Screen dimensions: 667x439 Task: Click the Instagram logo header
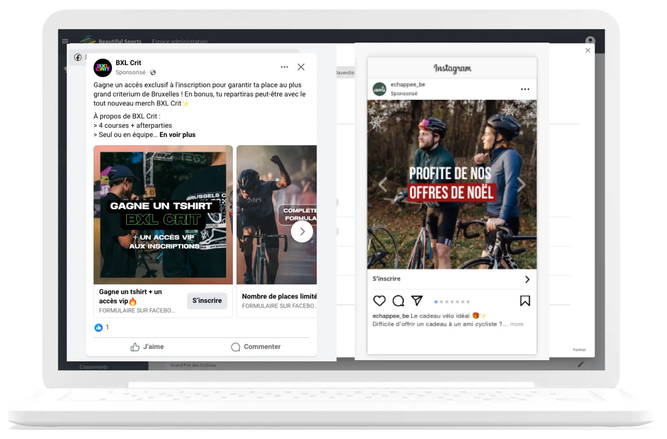click(452, 68)
